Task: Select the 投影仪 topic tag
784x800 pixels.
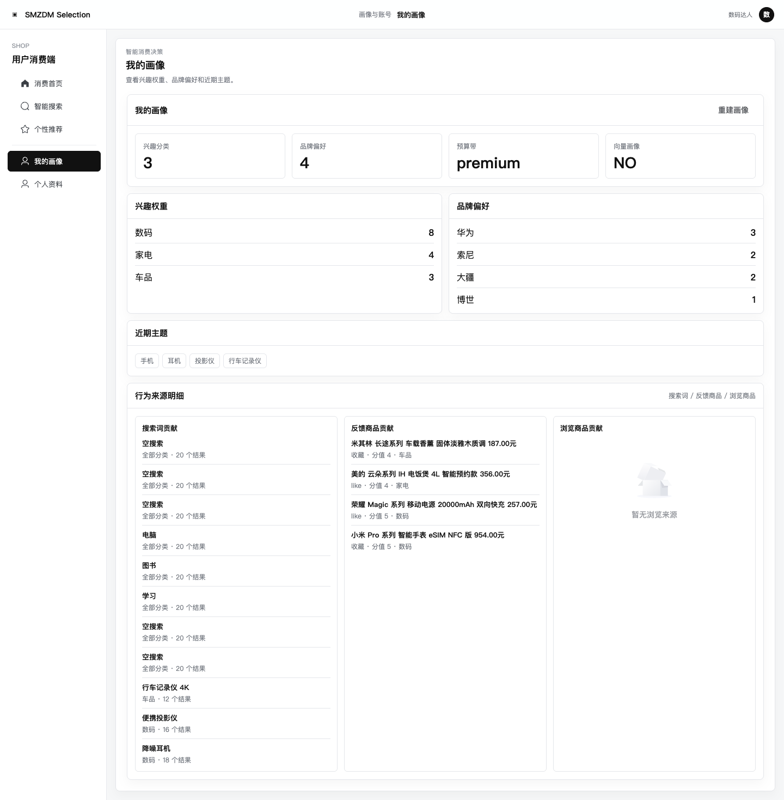Action: (x=205, y=361)
